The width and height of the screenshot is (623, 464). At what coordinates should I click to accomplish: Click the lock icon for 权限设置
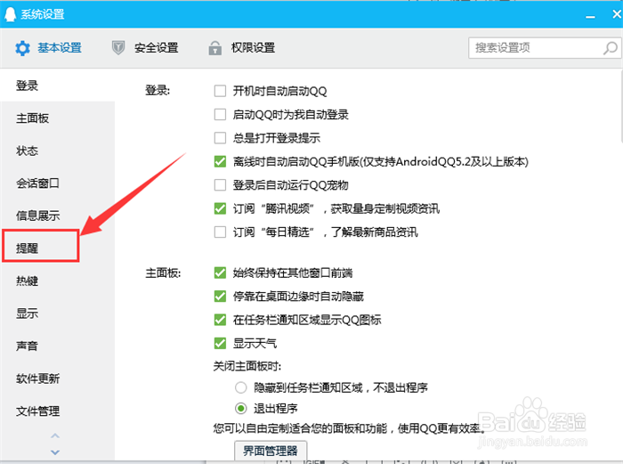[215, 48]
